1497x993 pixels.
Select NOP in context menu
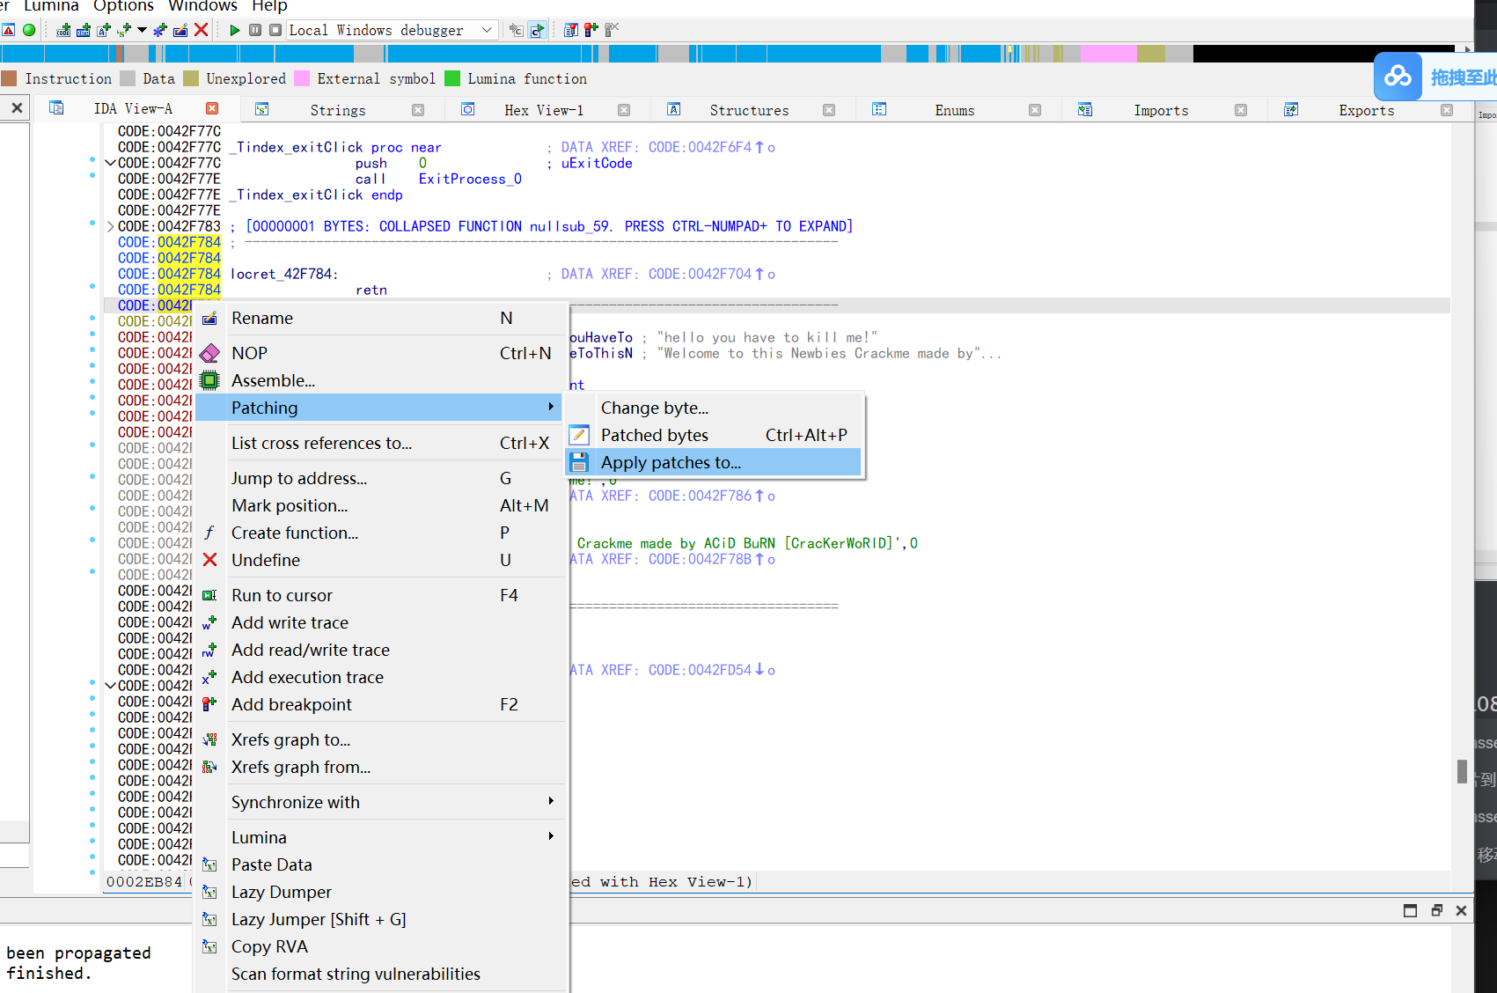pos(380,353)
